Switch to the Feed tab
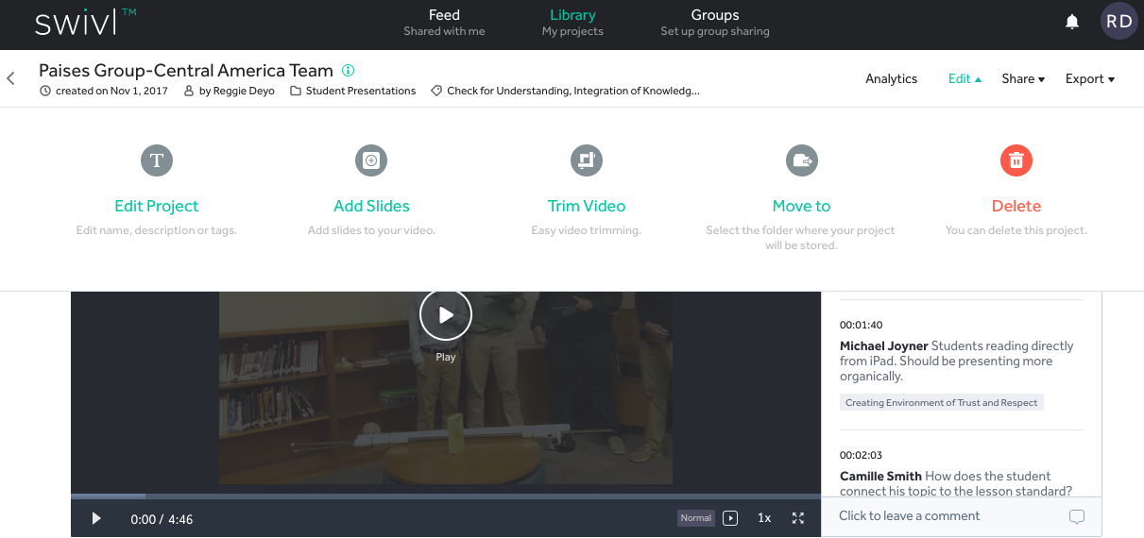Screen dimensions: 1144x538 (444, 23)
